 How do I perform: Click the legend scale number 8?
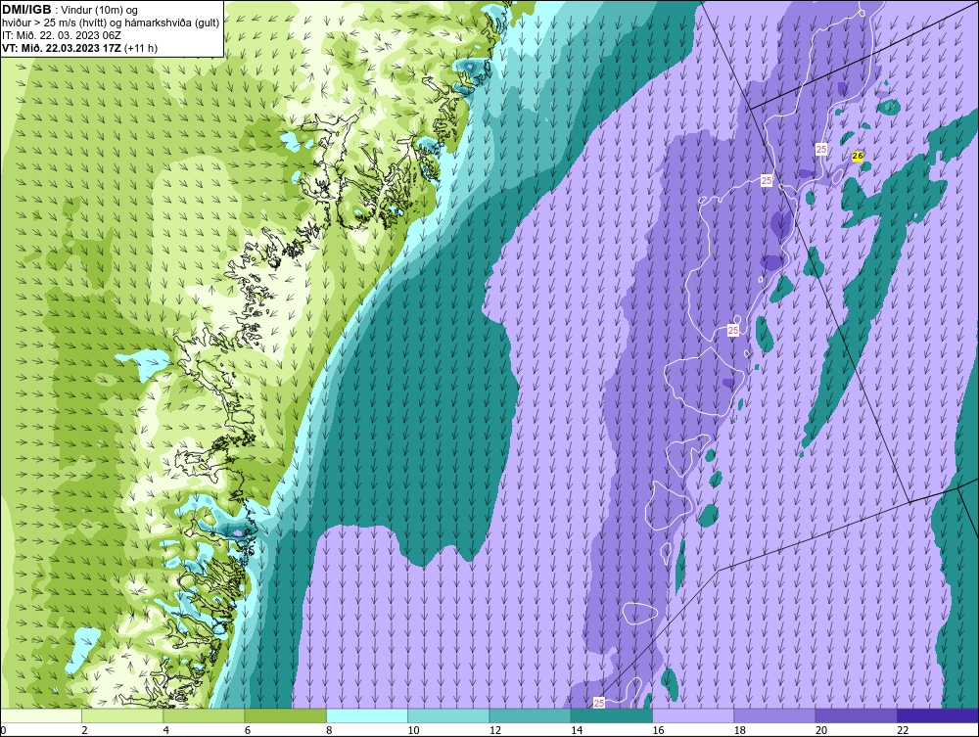[x=329, y=731]
